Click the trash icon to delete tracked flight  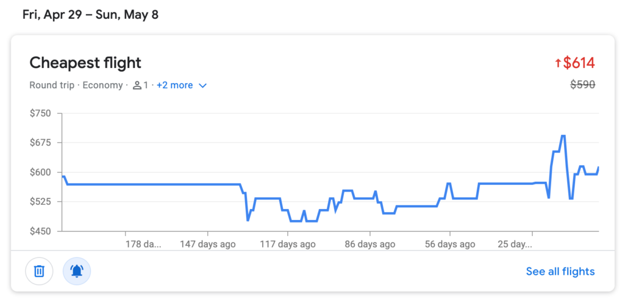tap(39, 271)
